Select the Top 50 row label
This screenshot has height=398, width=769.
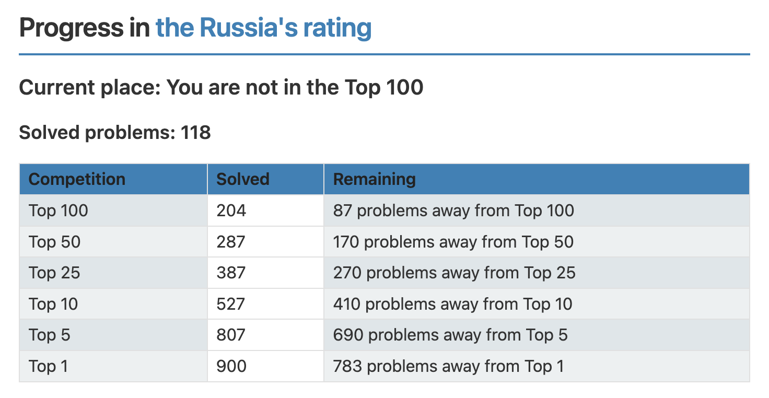[x=55, y=242]
